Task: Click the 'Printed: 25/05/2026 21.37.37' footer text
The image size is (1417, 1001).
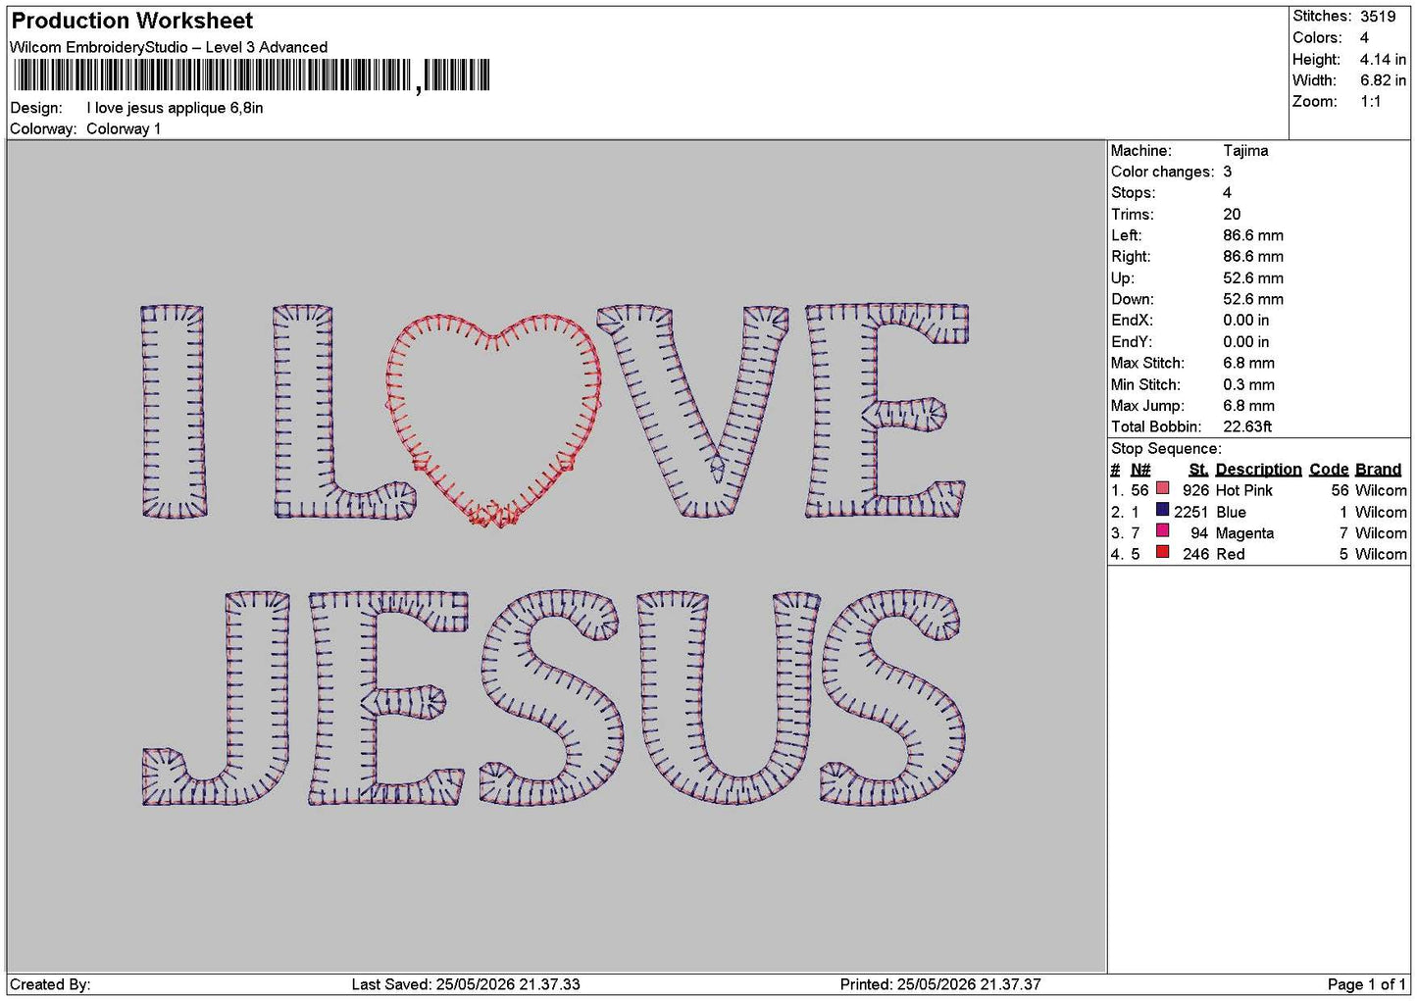Action: click(940, 984)
